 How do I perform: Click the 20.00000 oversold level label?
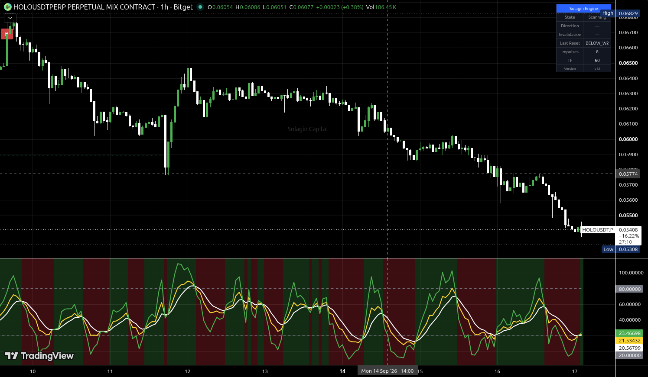tap(629, 355)
